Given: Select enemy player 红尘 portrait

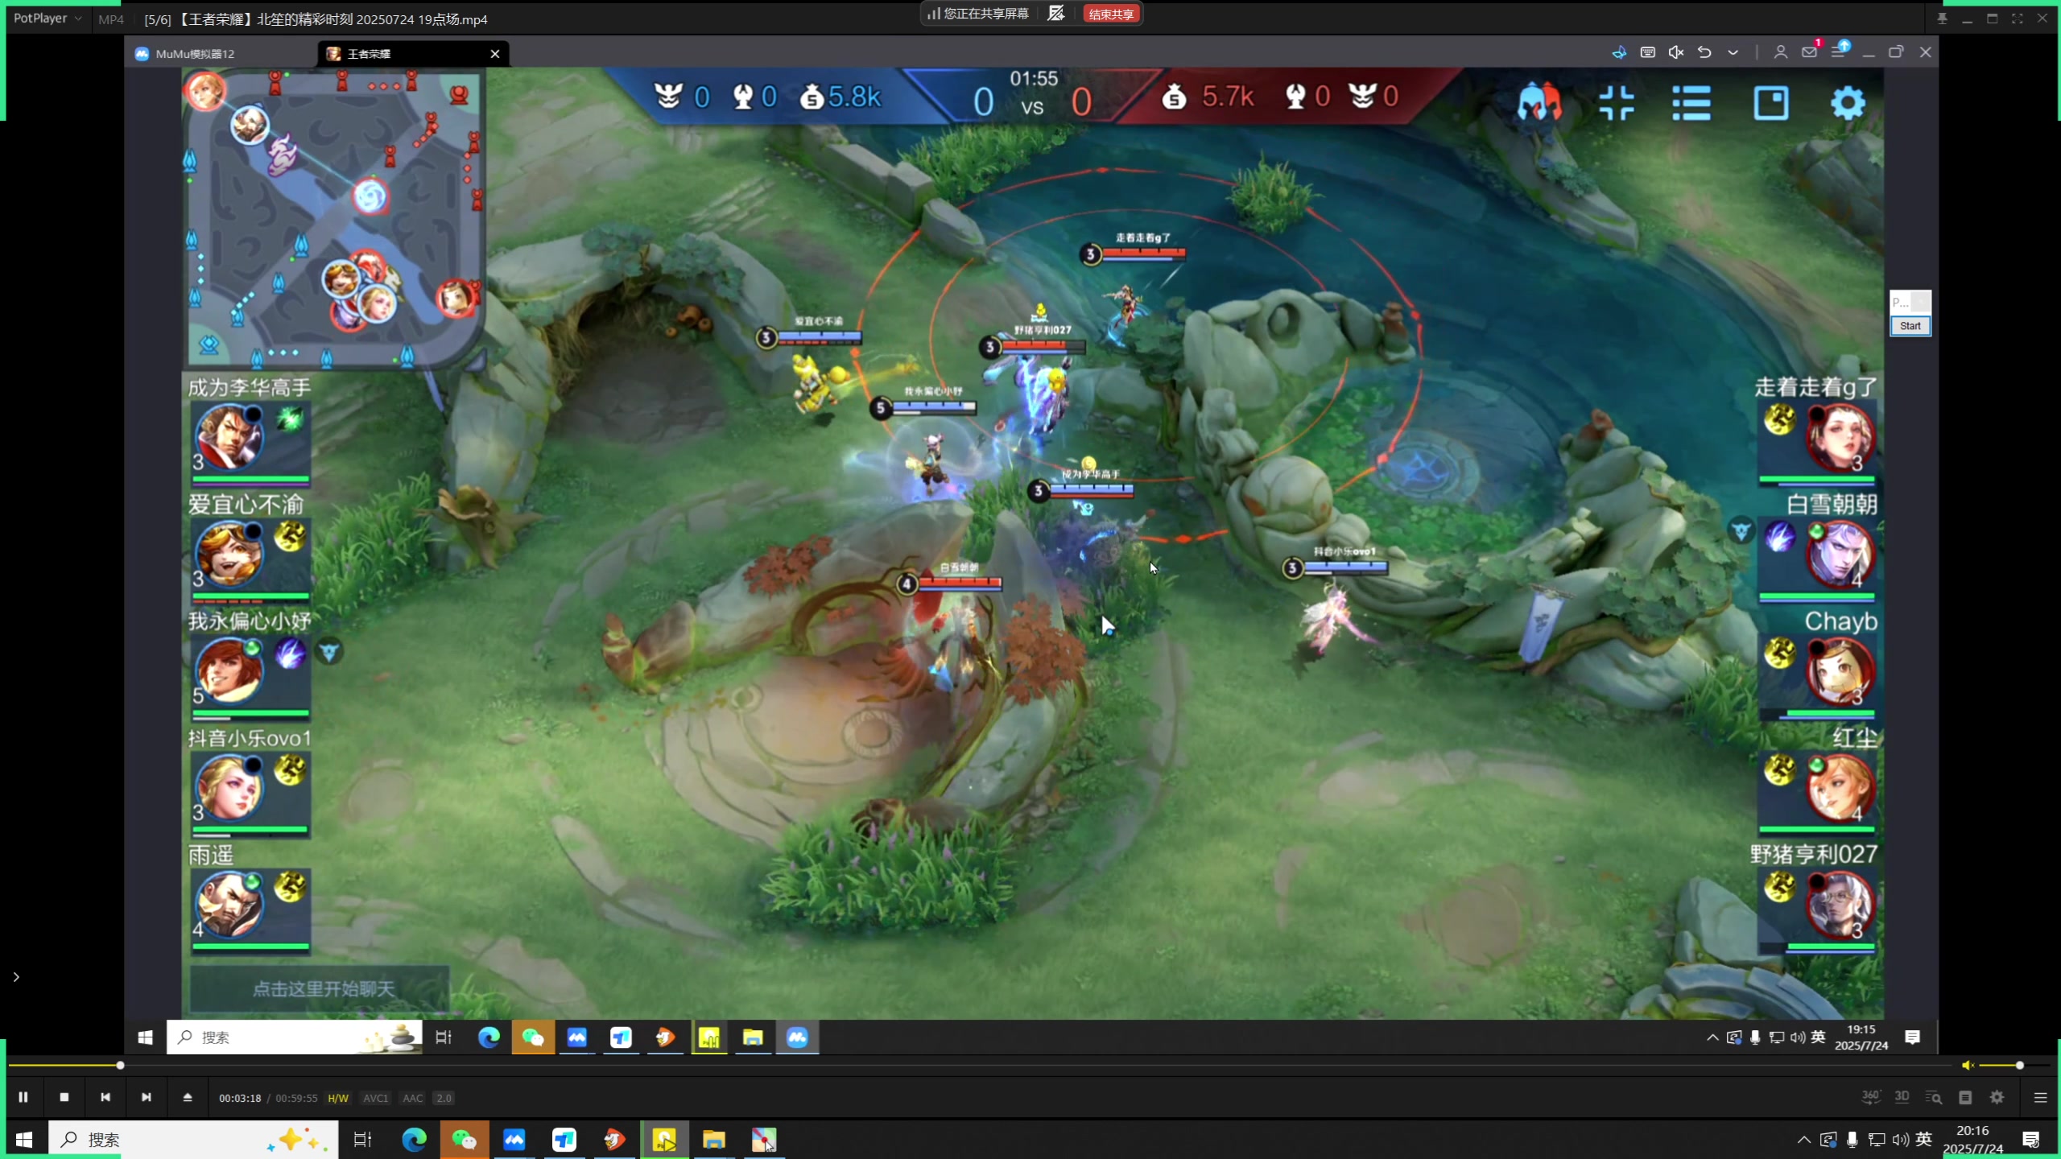Looking at the screenshot, I should click(1840, 787).
